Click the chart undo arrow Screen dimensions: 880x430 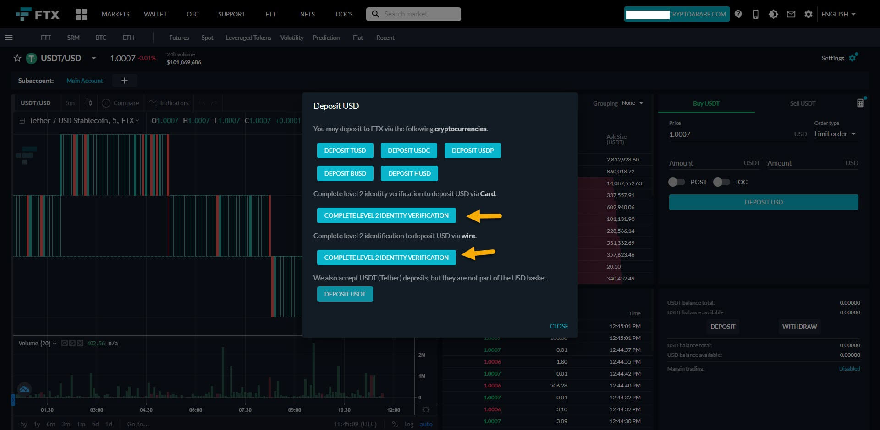pyautogui.click(x=201, y=103)
